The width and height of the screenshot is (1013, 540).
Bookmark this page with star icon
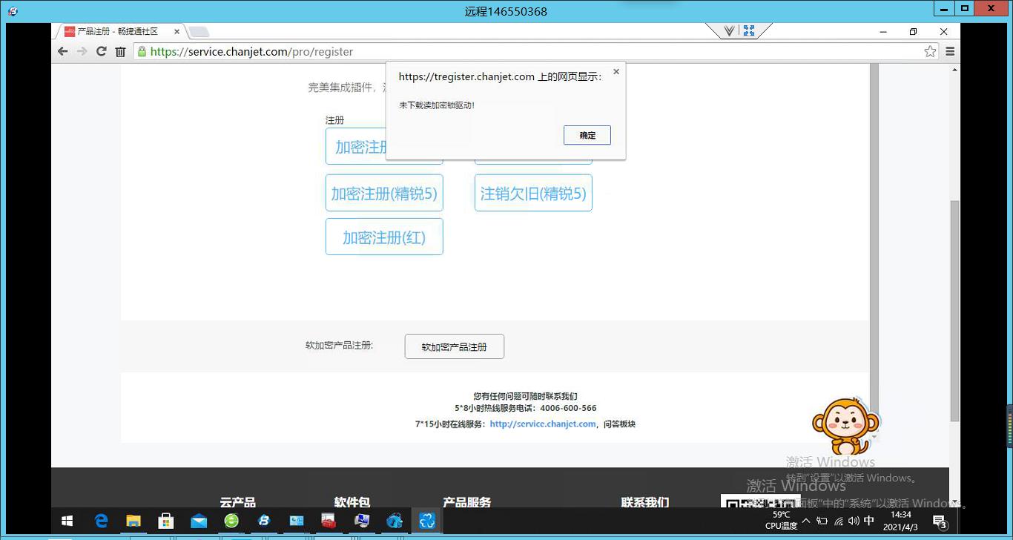pyautogui.click(x=930, y=51)
